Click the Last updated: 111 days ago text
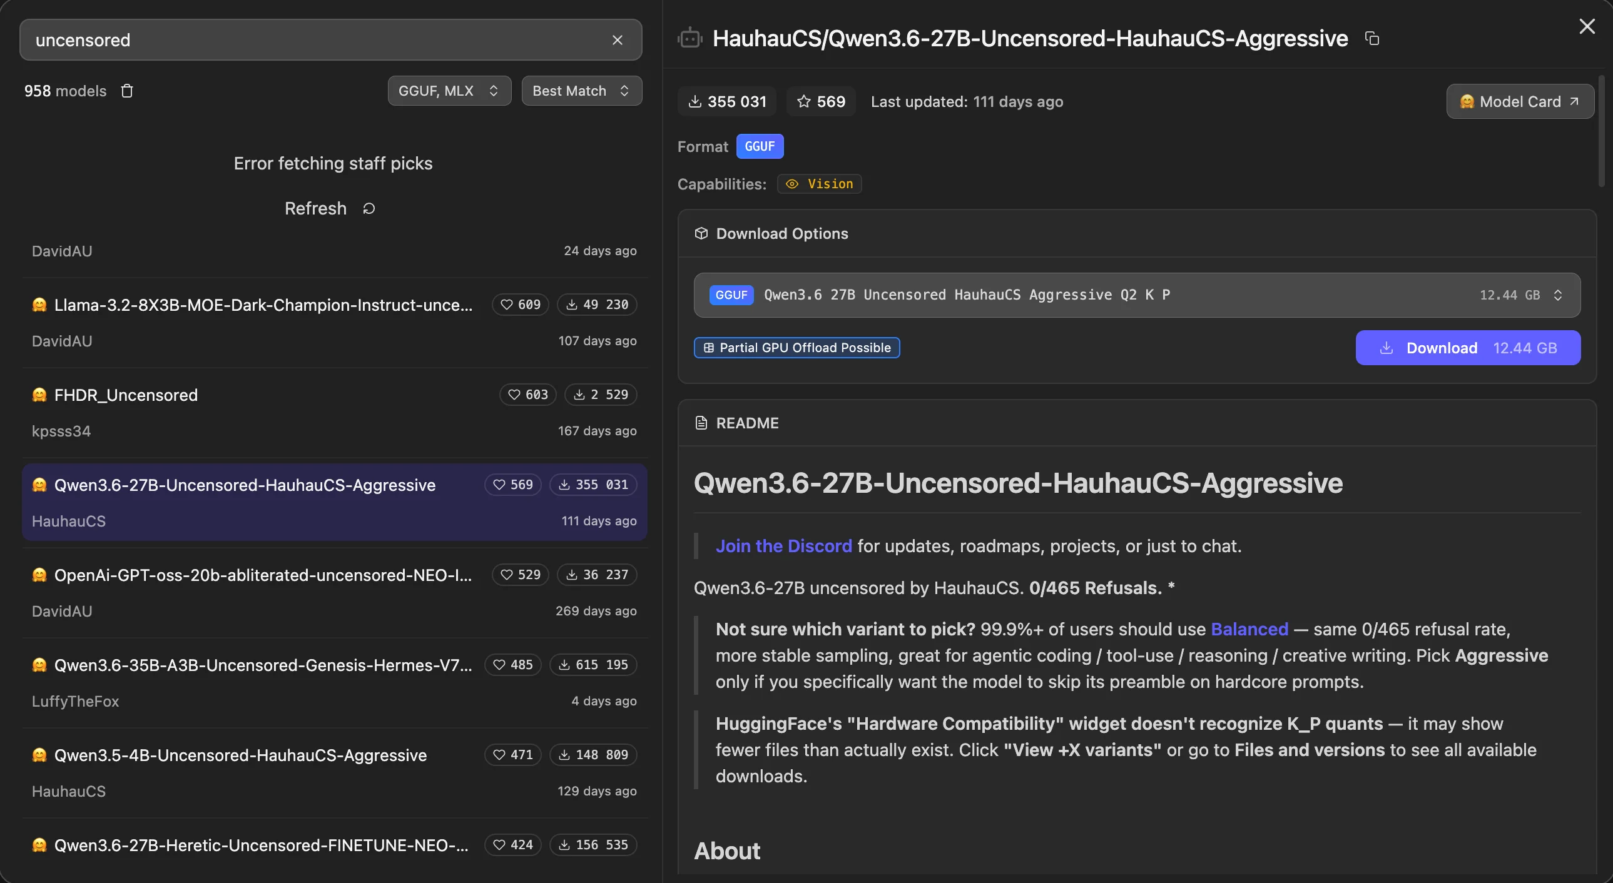The width and height of the screenshot is (1613, 883). click(967, 101)
